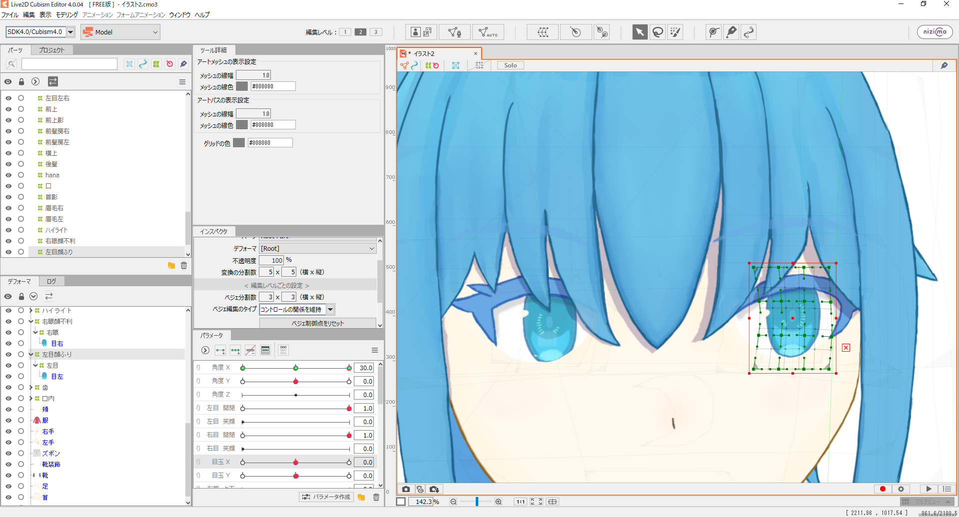This screenshot has width=959, height=517.
Task: Open the manual mesh edit tool
Action: [x=455, y=32]
